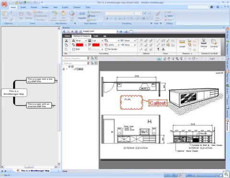The width and height of the screenshot is (230, 178).
Task: Select the Rectangle draw tool
Action: (x=163, y=41)
